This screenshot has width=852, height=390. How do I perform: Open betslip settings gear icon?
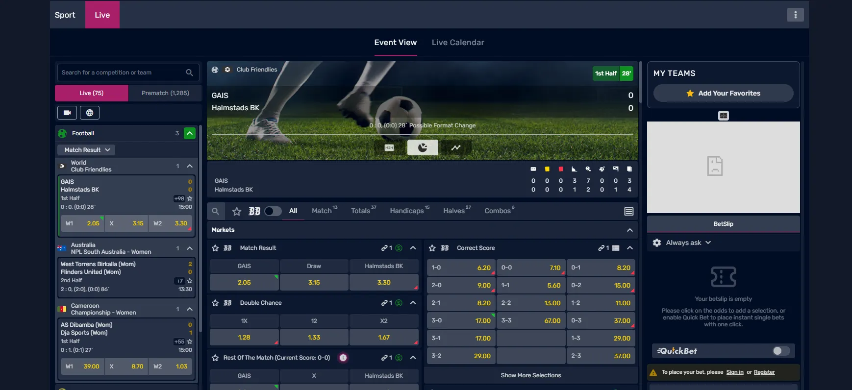pyautogui.click(x=657, y=243)
